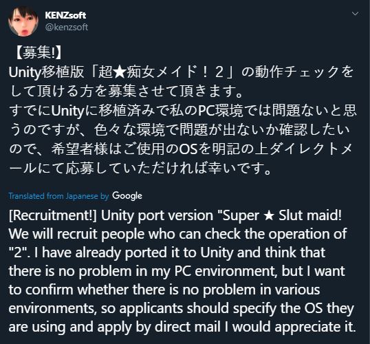
Task: Click the word "[Recruitment!]" in translation
Action: click(53, 215)
